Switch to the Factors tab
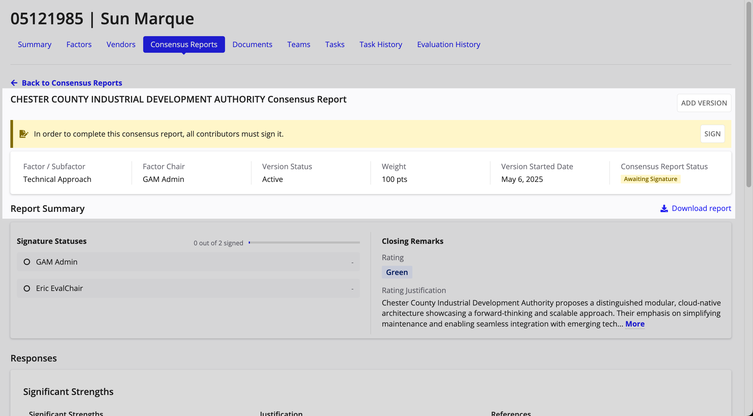Screen dimensions: 753x416 click(x=79, y=44)
